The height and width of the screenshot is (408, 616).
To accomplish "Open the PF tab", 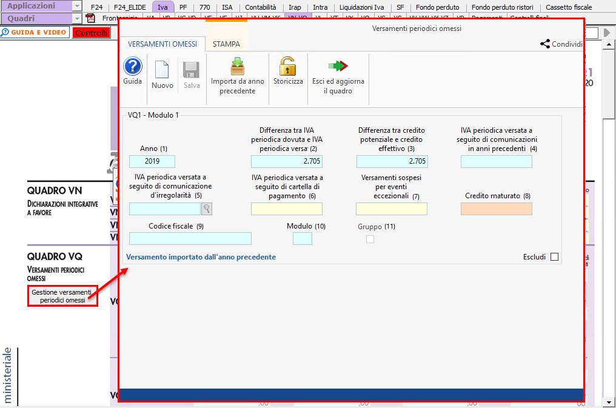I will 183,7.
